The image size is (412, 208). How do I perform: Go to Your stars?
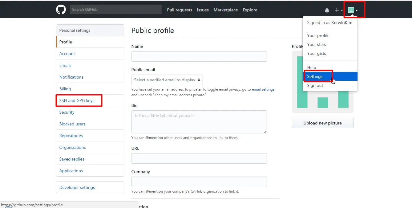tap(317, 44)
